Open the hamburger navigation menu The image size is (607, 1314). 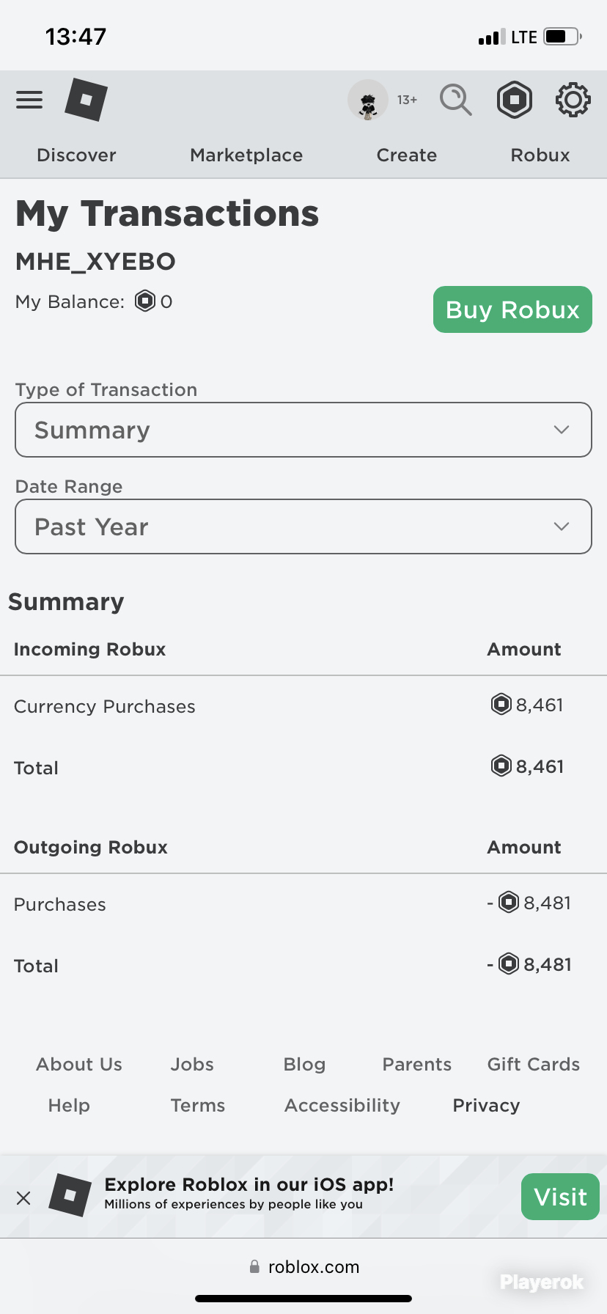pos(29,100)
